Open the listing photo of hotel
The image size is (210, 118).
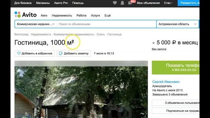click(x=81, y=89)
